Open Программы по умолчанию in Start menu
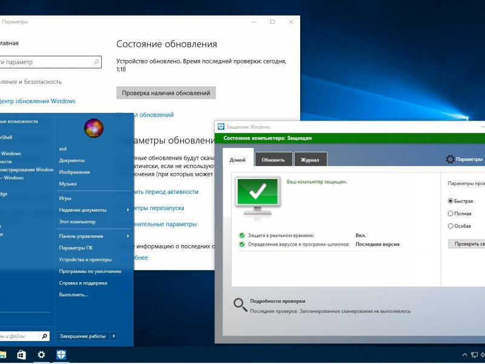 [90, 271]
